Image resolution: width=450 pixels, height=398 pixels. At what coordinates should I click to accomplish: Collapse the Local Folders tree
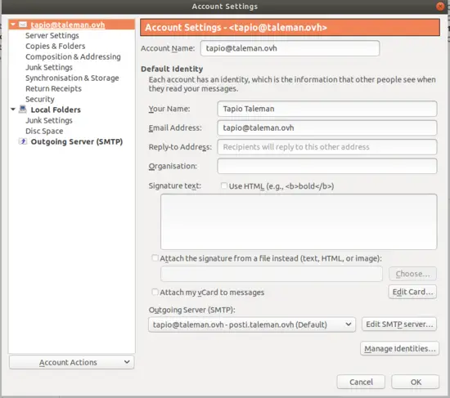point(13,110)
